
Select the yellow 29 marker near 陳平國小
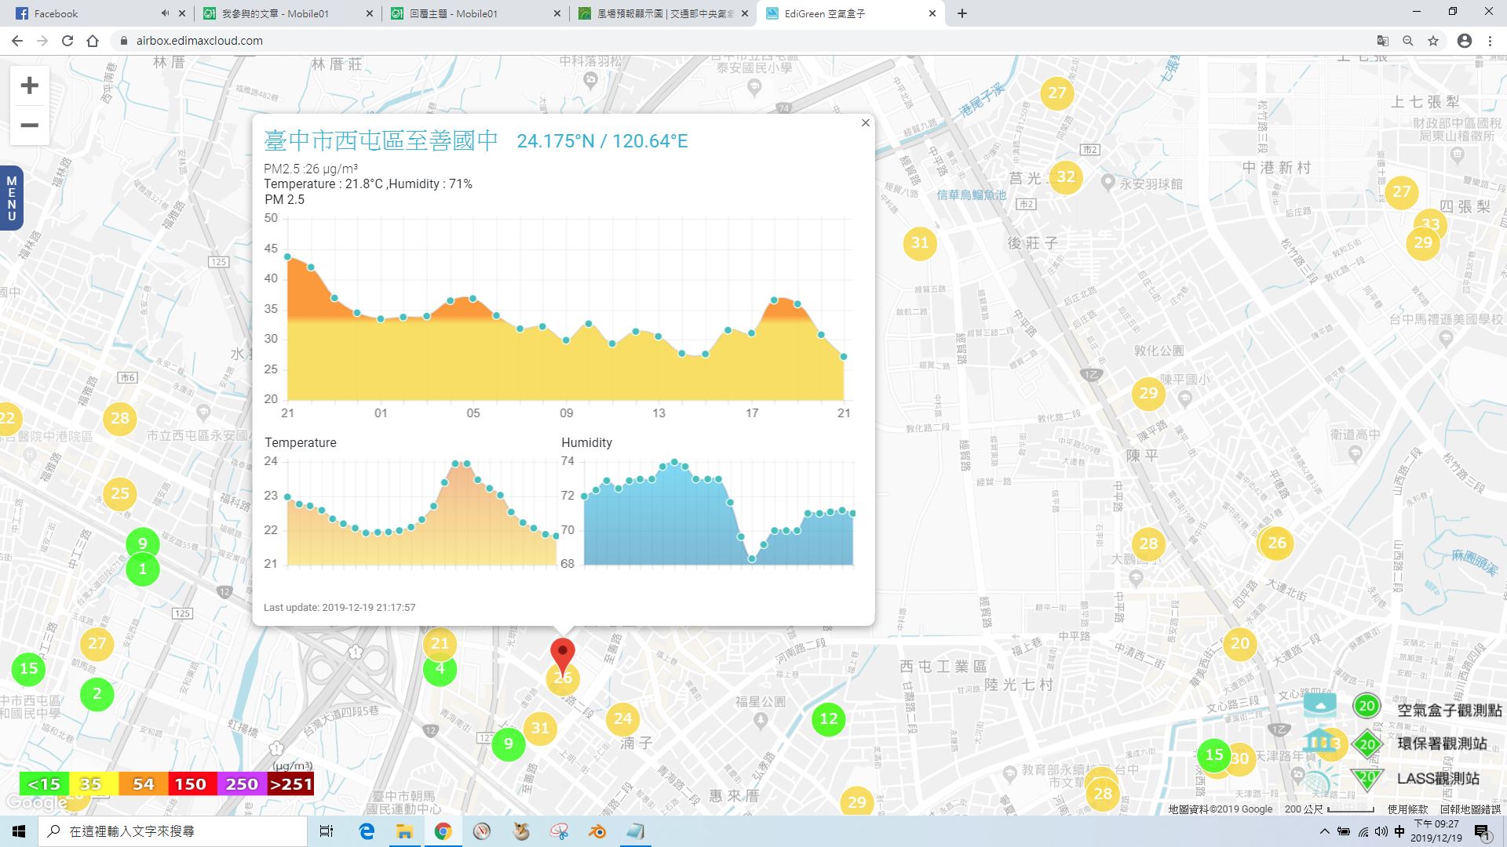pos(1148,393)
